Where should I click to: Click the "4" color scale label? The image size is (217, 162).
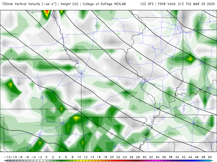[x=59, y=157]
